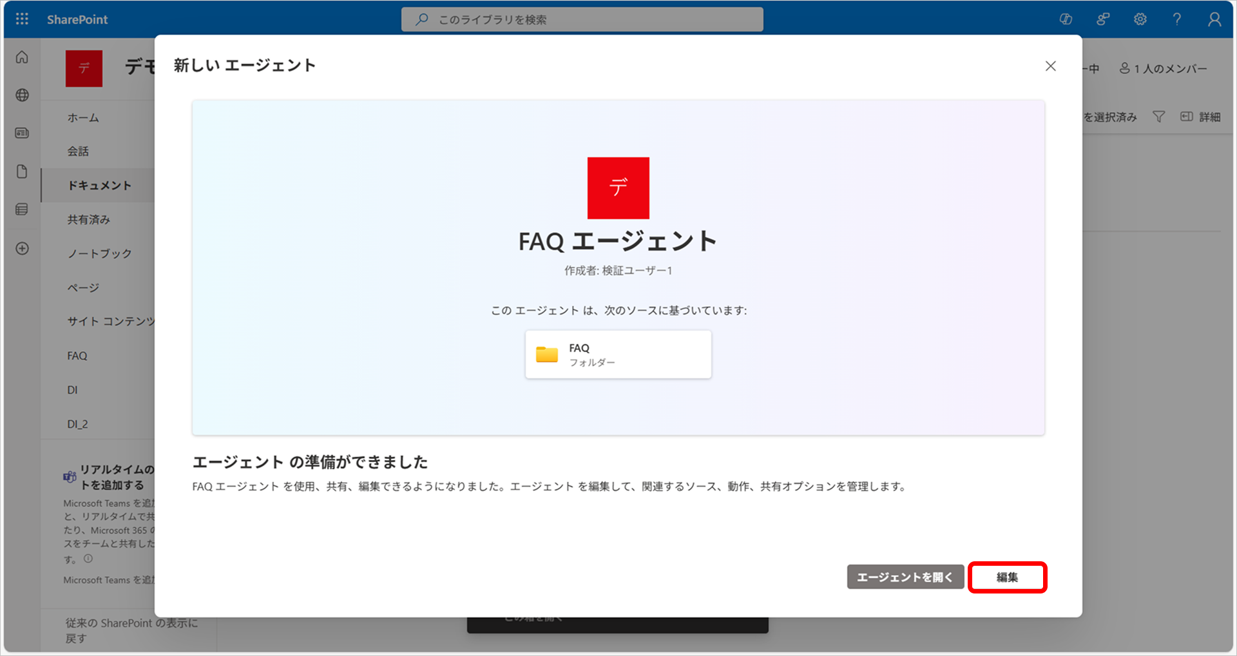Select Documents in site navigation
Viewport: 1237px width, 656px height.
click(99, 186)
